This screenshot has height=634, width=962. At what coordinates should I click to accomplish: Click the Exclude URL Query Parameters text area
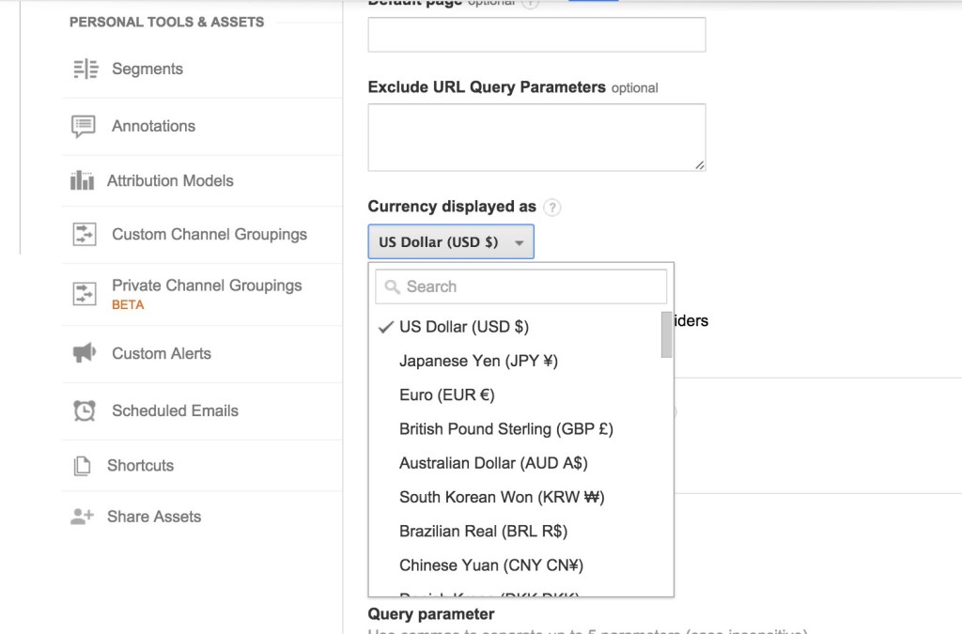click(x=535, y=135)
